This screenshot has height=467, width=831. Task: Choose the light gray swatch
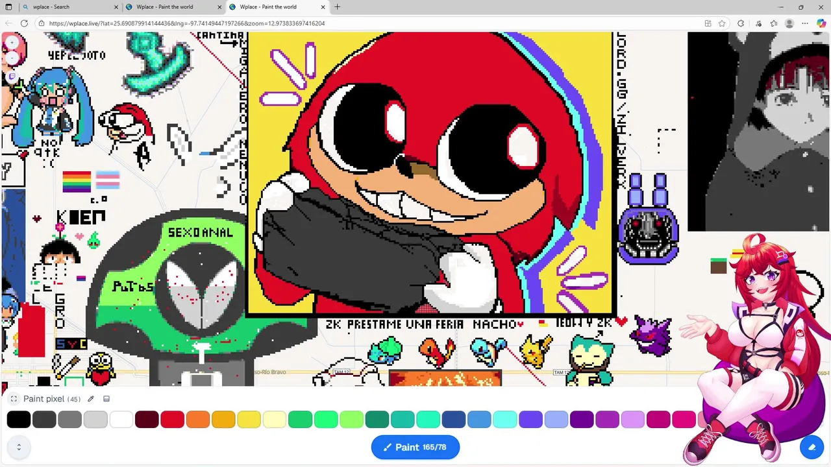[x=95, y=419]
